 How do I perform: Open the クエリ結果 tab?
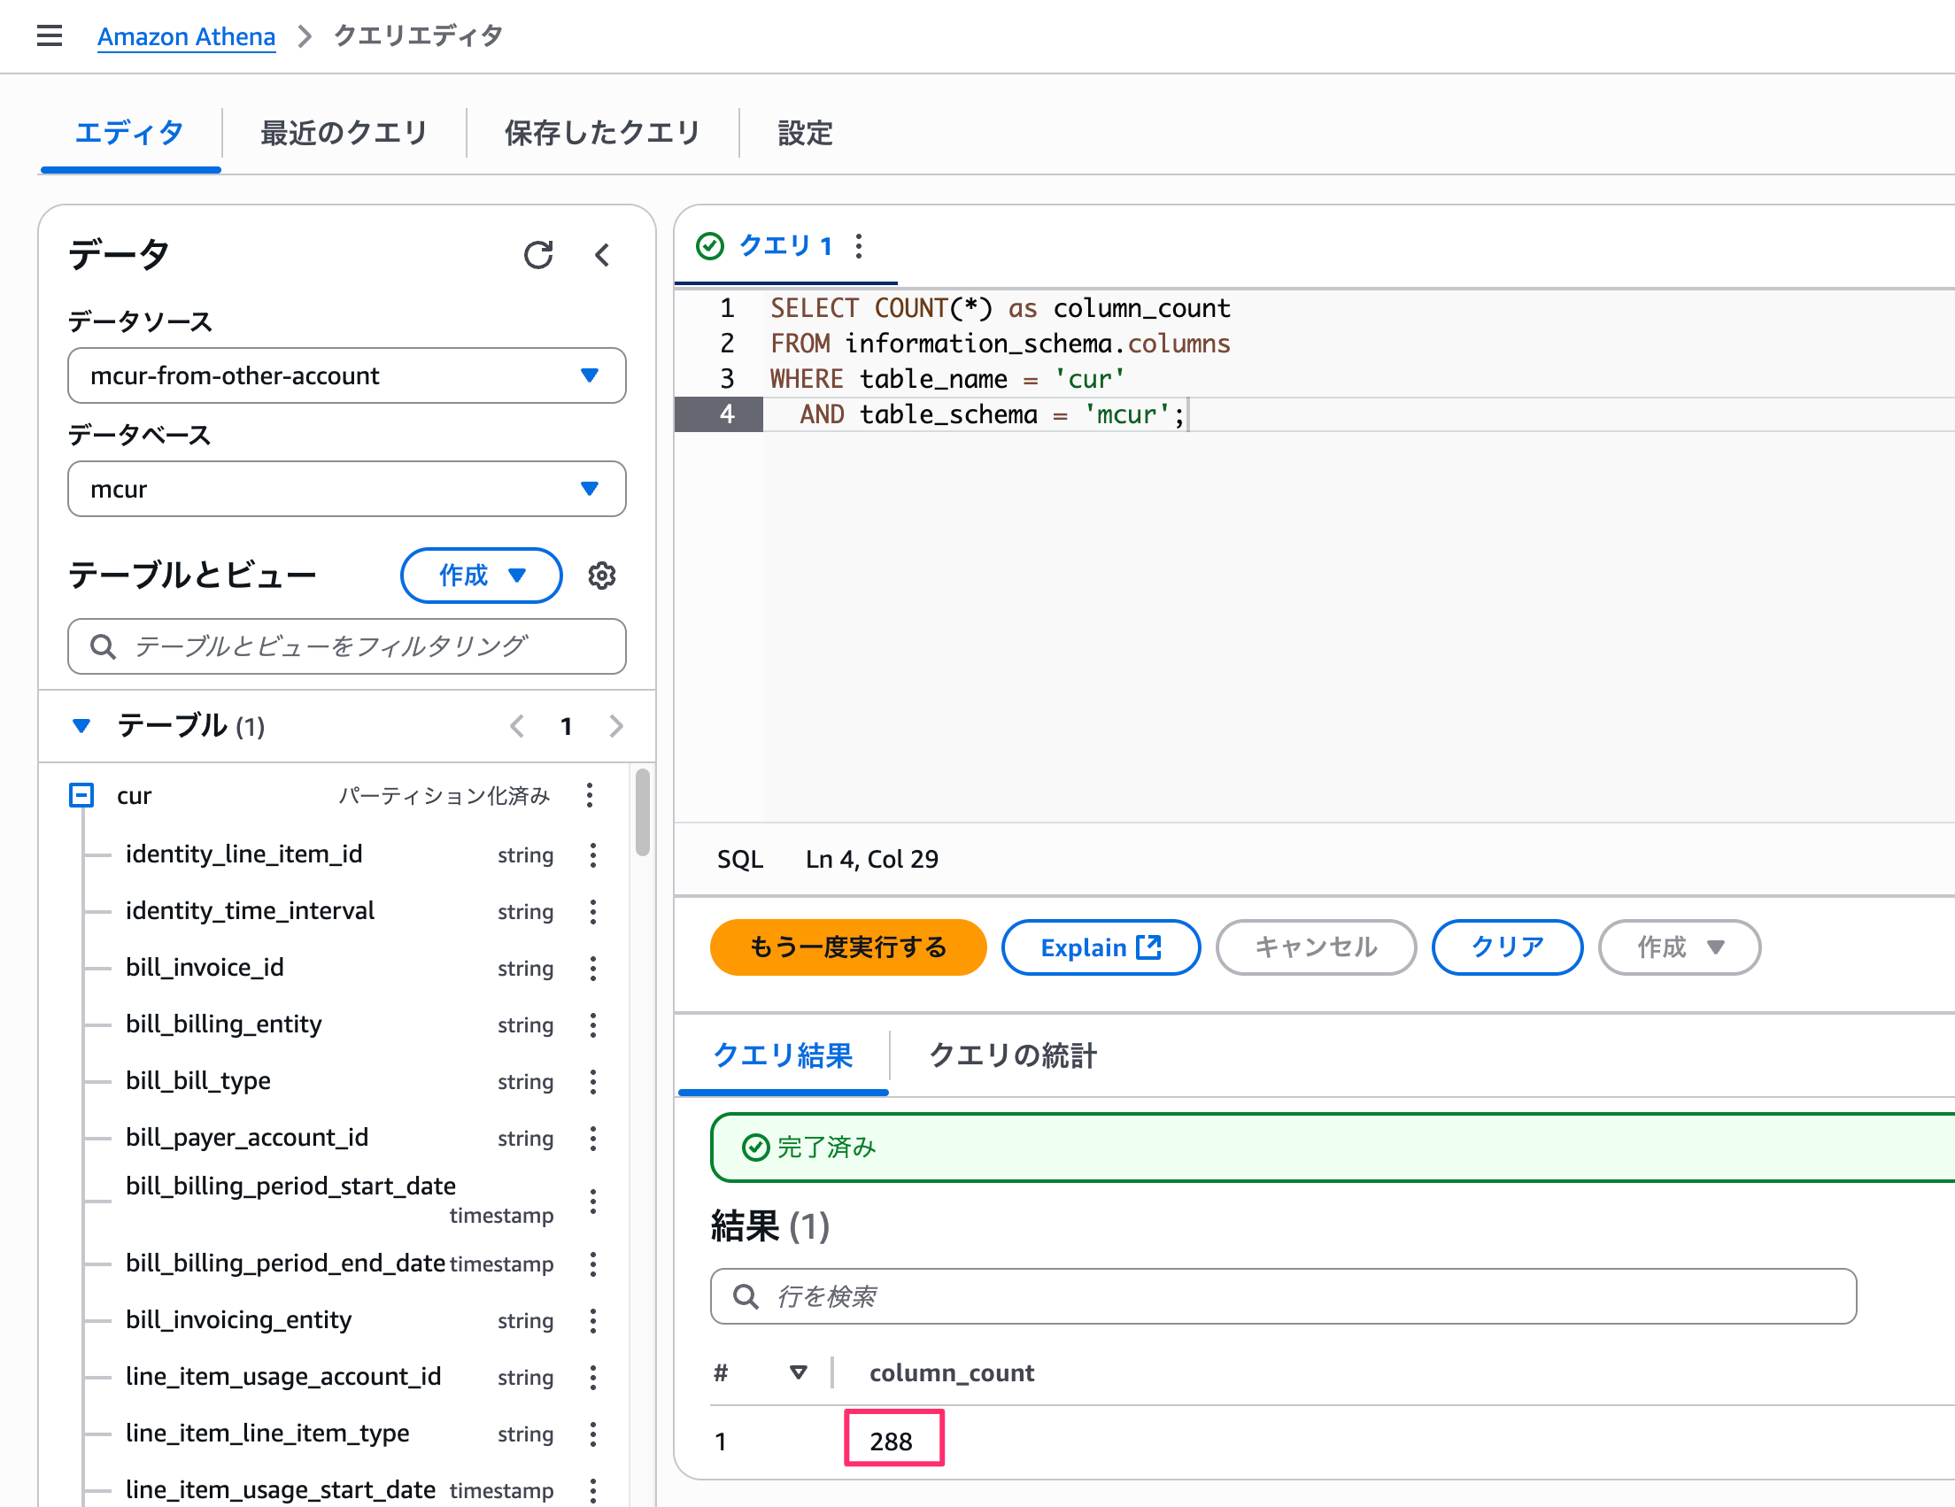[784, 1056]
